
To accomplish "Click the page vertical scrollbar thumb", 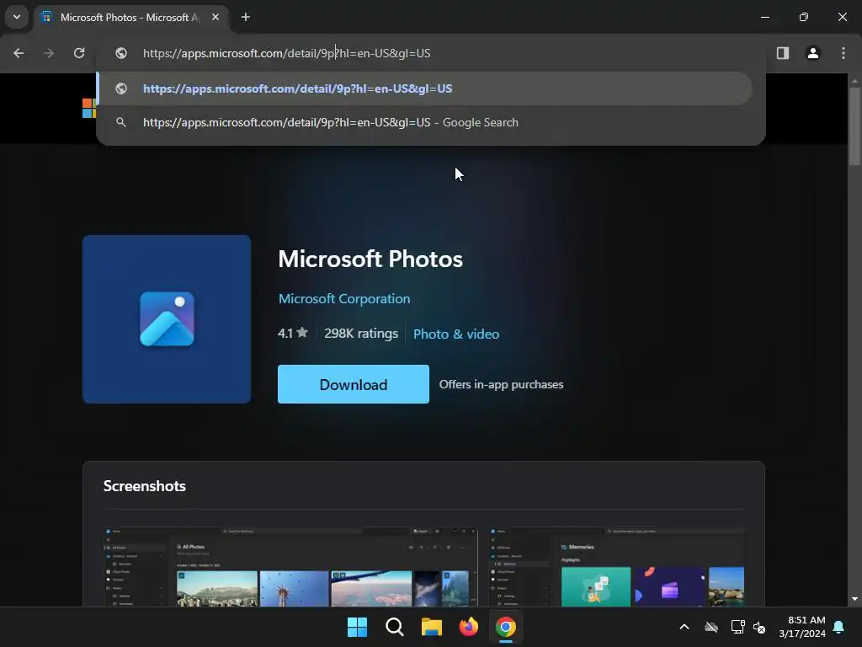I will tap(854, 126).
